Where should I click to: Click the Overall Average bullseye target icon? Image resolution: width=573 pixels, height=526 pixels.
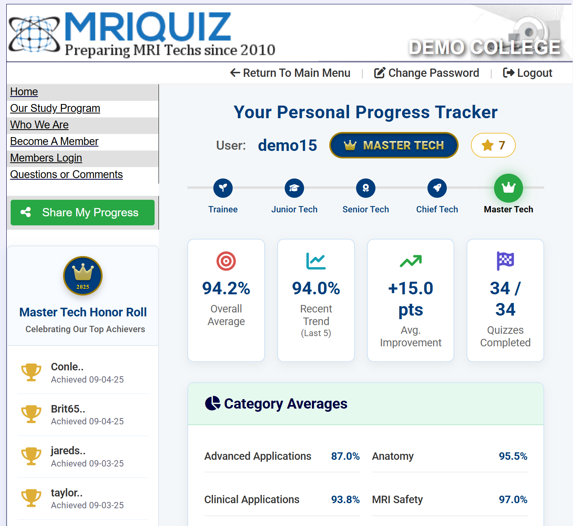[x=226, y=261]
